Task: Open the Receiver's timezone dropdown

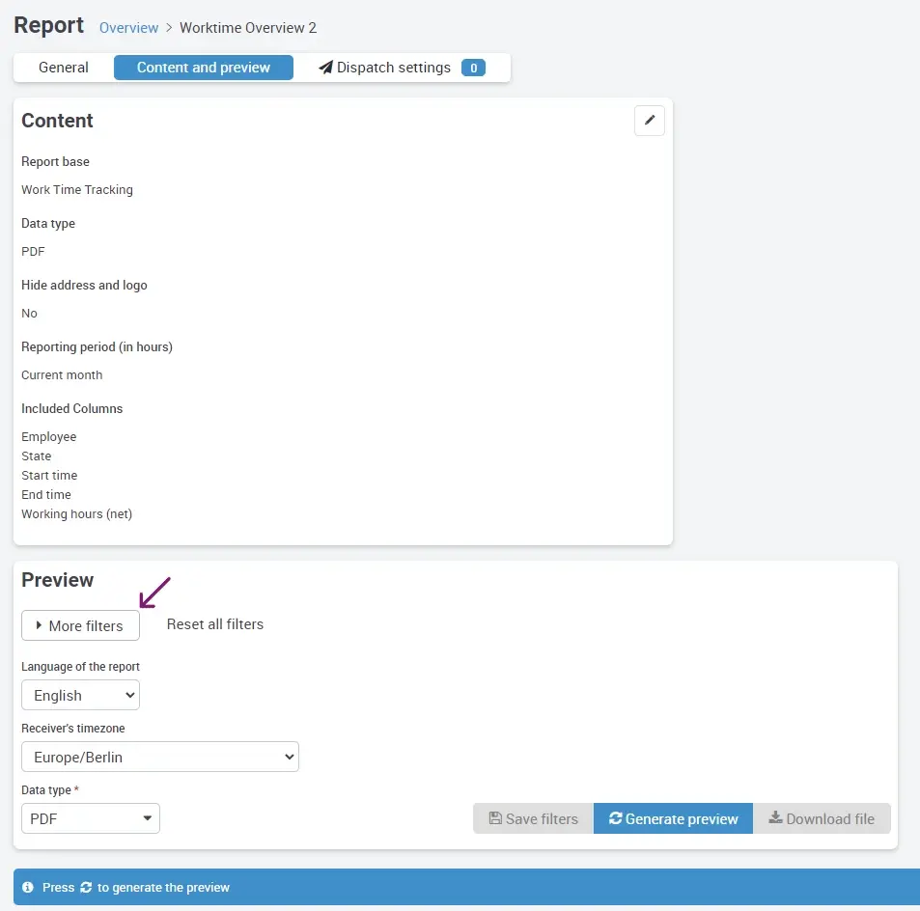Action: click(x=159, y=757)
